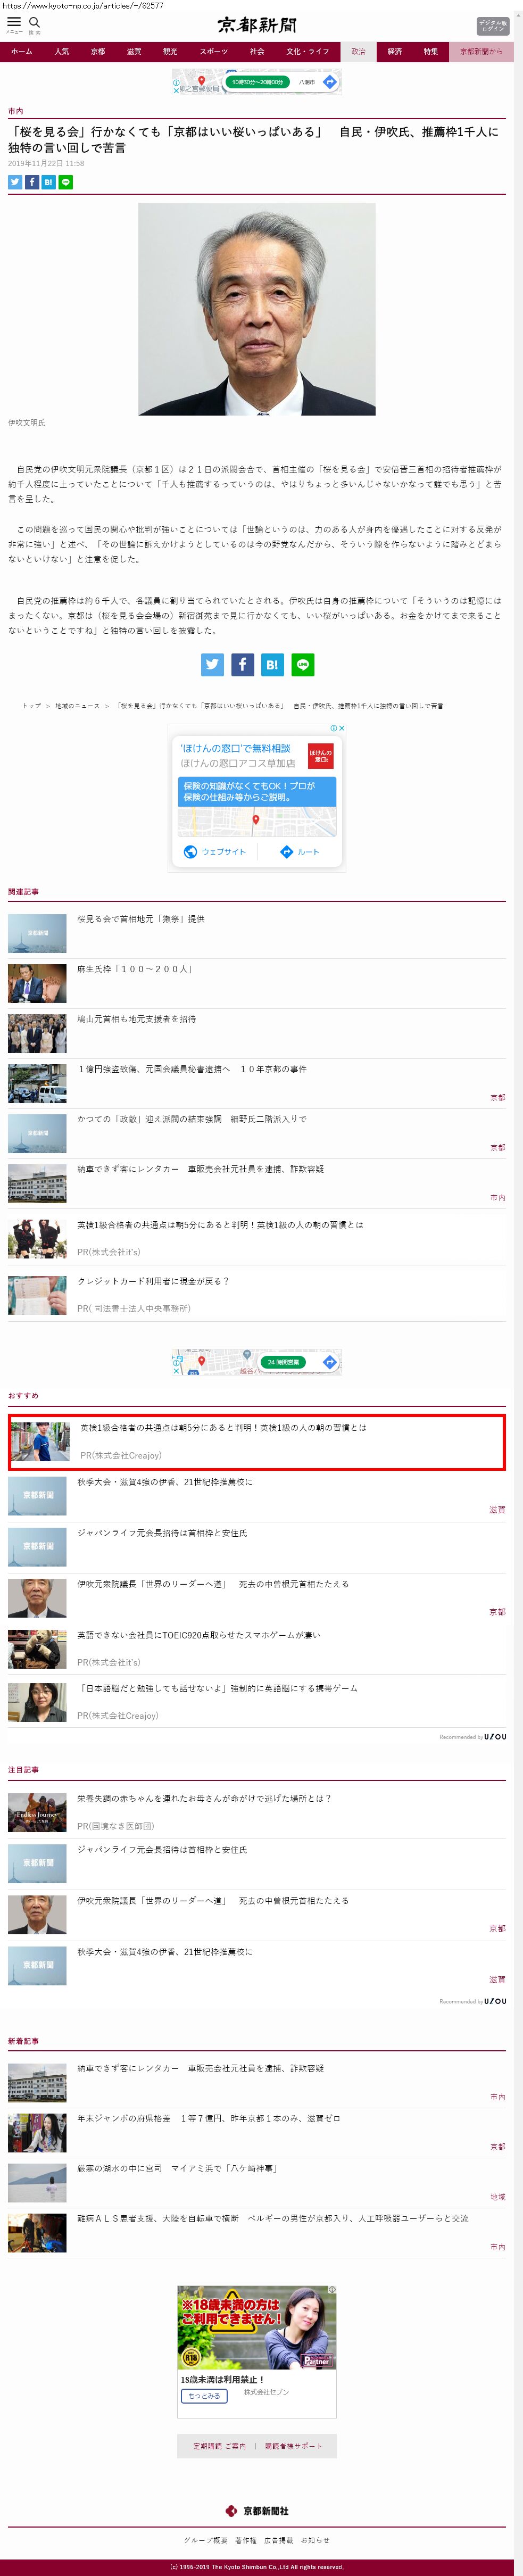Click the large Hatena B! share button
Screen dimensions: 523x2576
[x=272, y=664]
